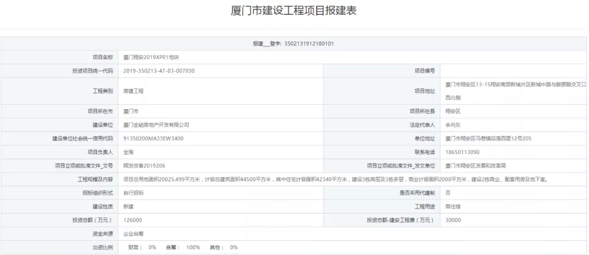Select code '2019-350213-47-03-007030'
The height and width of the screenshot is (255, 589).
(x=159, y=70)
